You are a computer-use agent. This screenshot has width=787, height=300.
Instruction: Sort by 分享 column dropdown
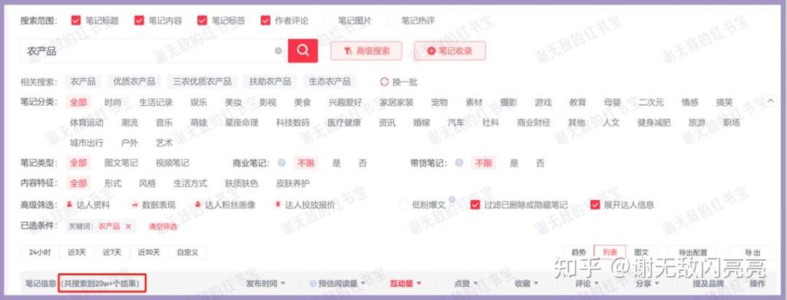[x=647, y=283]
